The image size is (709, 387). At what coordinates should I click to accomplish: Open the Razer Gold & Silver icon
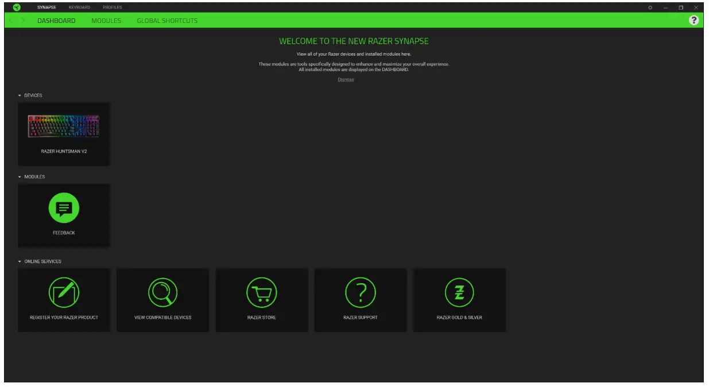[459, 292]
